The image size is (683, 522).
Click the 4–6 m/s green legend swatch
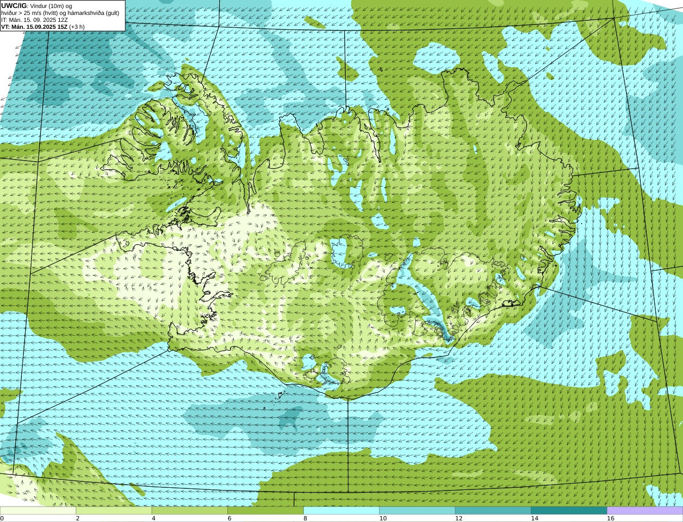tap(189, 511)
